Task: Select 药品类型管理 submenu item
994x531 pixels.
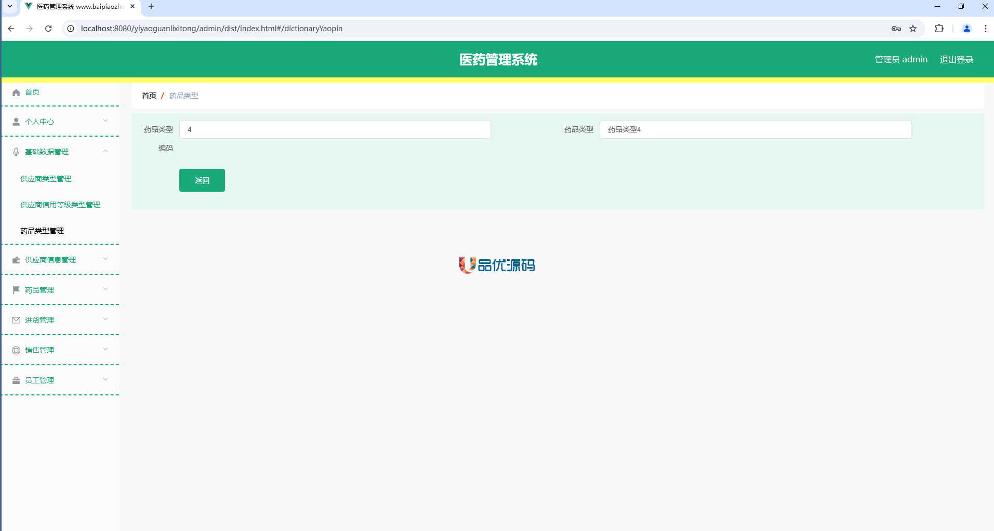Action: pyautogui.click(x=42, y=231)
